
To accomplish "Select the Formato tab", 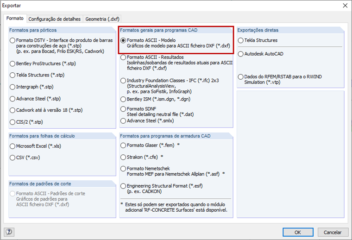I will 15,19.
